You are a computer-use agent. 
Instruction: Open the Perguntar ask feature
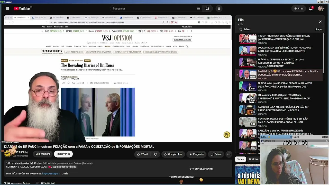coord(197,154)
